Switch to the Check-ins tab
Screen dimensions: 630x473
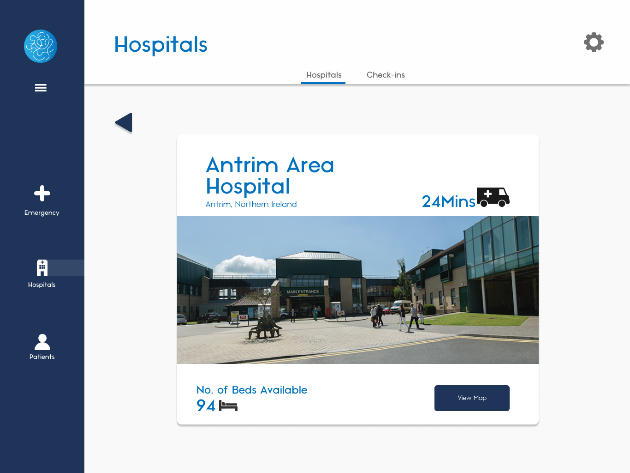click(386, 75)
